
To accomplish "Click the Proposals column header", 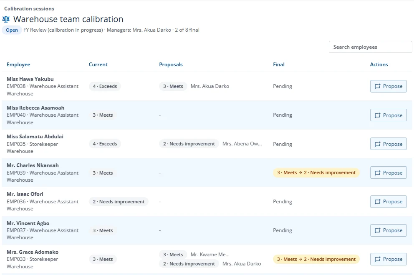I will [x=171, y=65].
